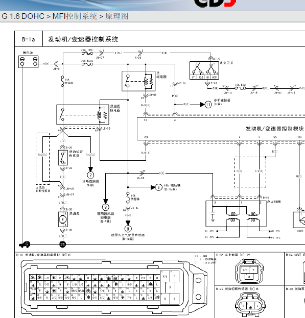The height and width of the screenshot is (318, 305).
Task: Click the 无燃油切断传感器 dashed-box label
Action: coord(43,189)
